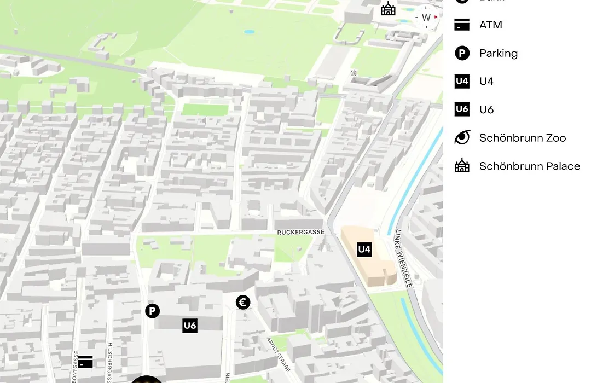Select the Schönbrunn Palace legend label
Viewport: 591px width, 383px height.
(x=530, y=166)
